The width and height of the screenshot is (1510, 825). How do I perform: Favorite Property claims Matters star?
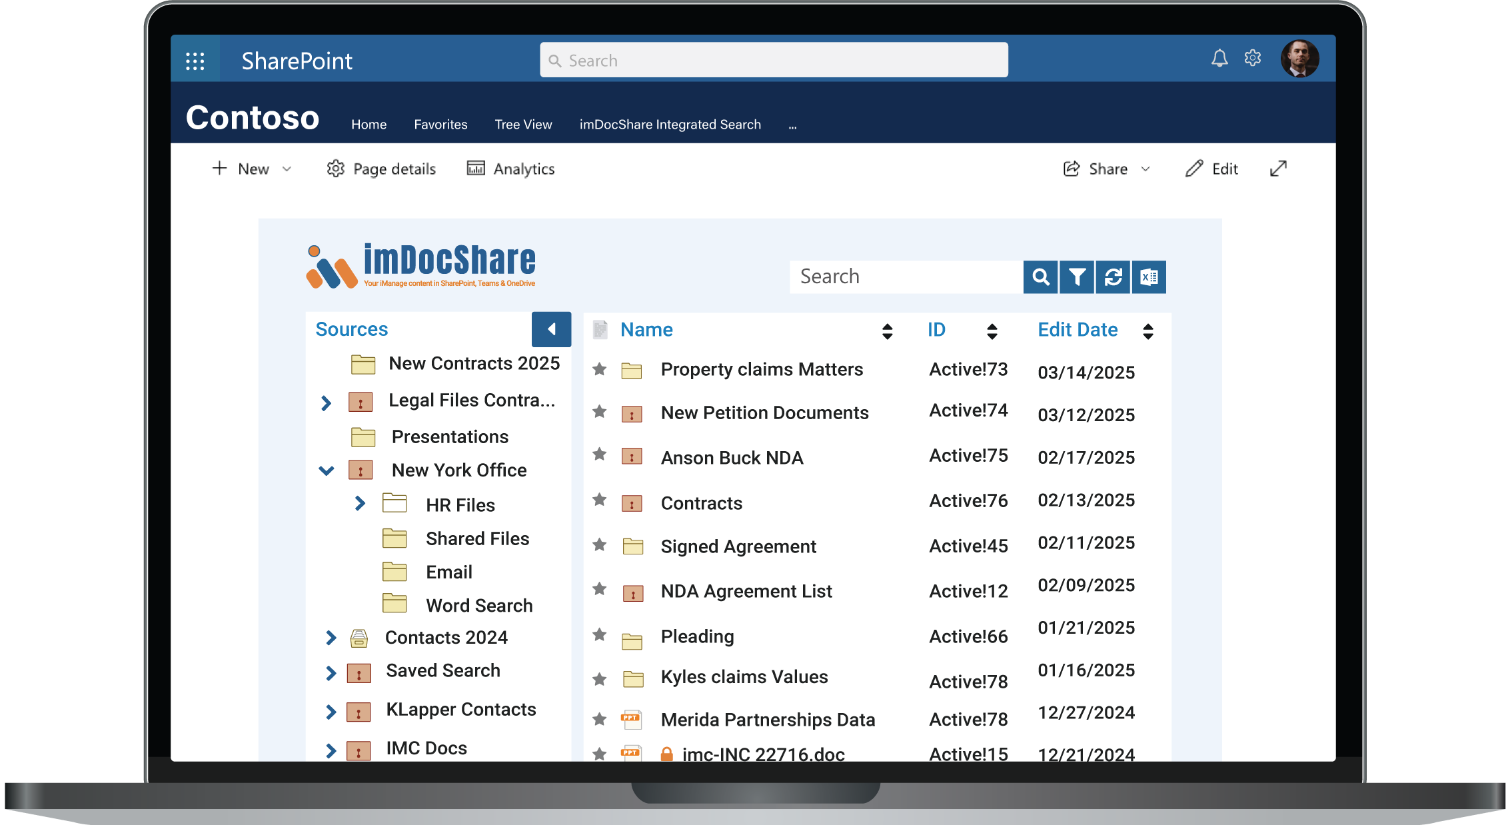tap(600, 369)
